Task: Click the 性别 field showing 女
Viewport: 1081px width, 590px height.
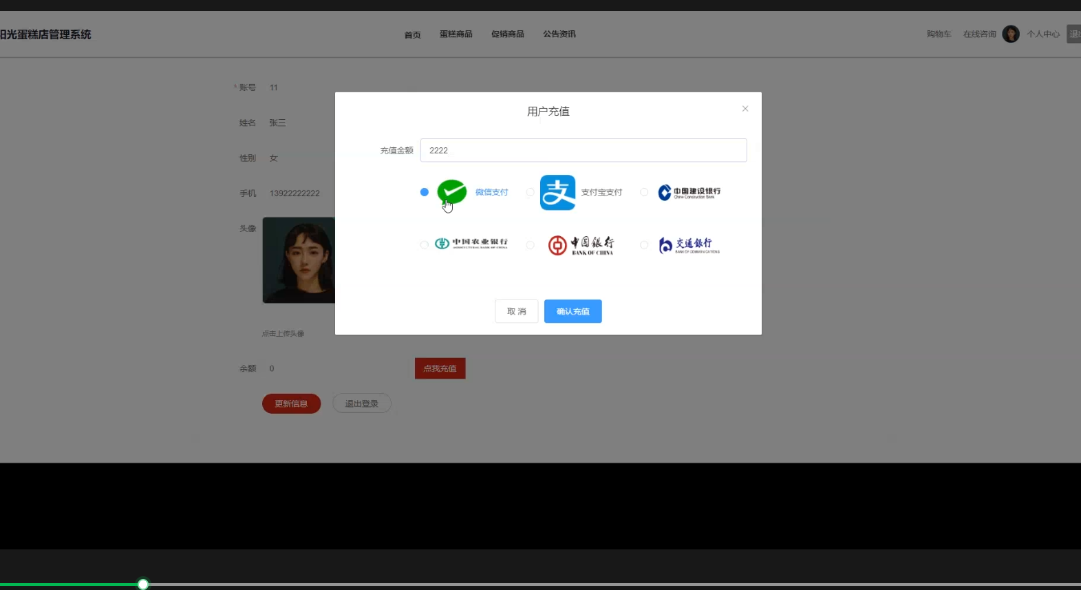Action: click(x=273, y=158)
